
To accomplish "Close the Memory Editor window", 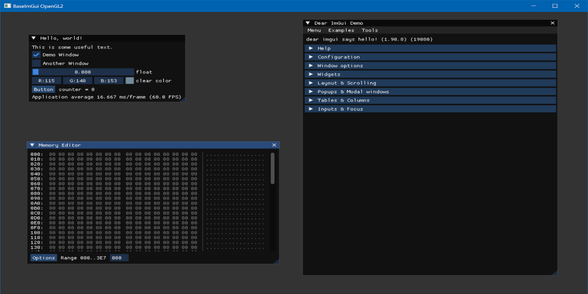I will click(x=274, y=145).
